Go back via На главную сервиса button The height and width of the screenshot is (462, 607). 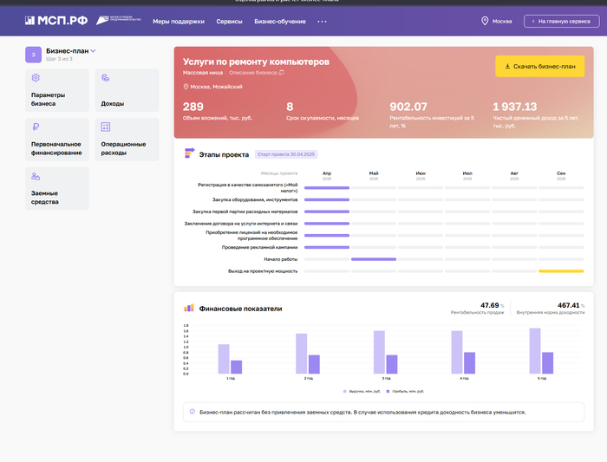coord(561,21)
